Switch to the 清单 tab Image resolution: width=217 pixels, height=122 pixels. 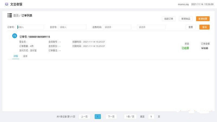pos(25,56)
